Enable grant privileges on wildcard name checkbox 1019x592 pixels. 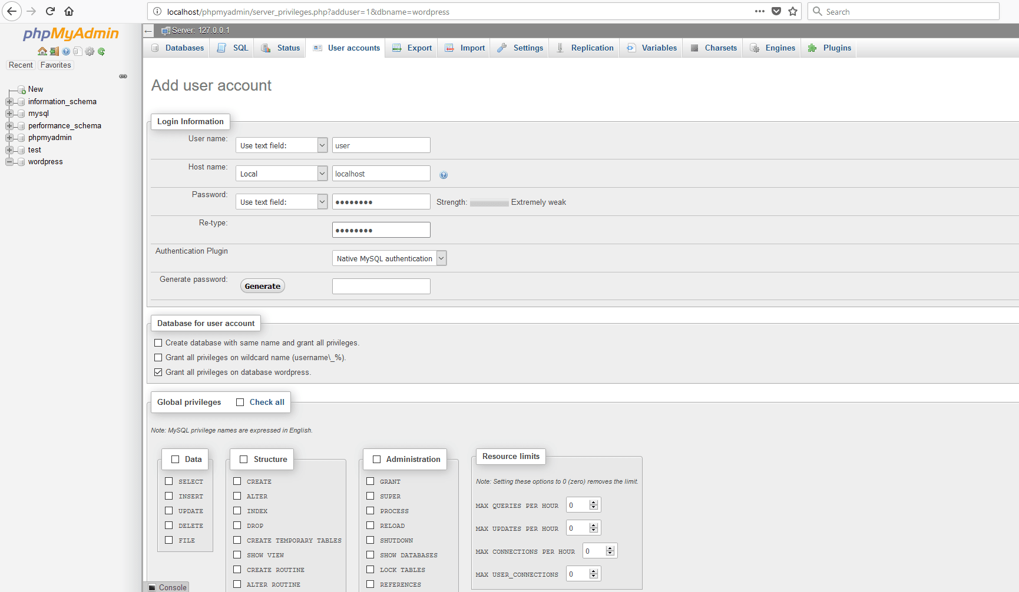(158, 358)
